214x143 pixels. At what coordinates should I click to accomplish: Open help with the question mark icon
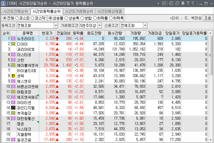pyautogui.click(x=193, y=3)
